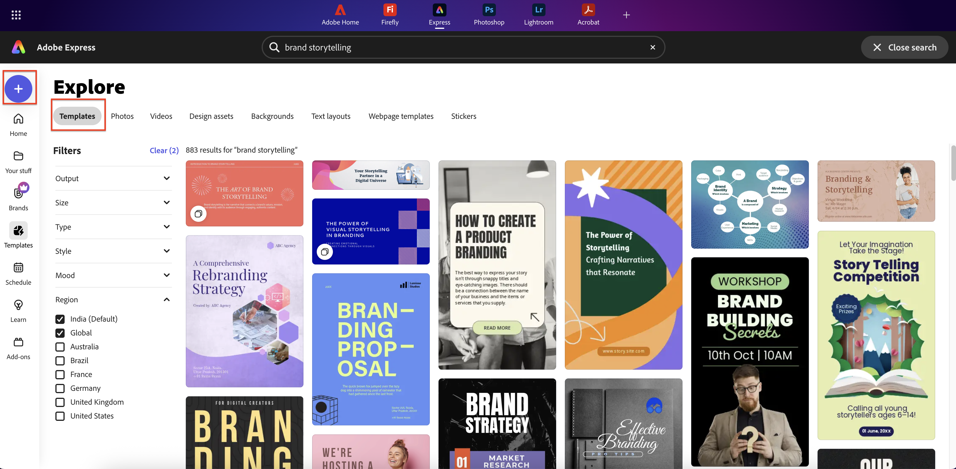Screen dimensions: 956x469
Task: Go to Home in the sidebar
Action: 18,125
